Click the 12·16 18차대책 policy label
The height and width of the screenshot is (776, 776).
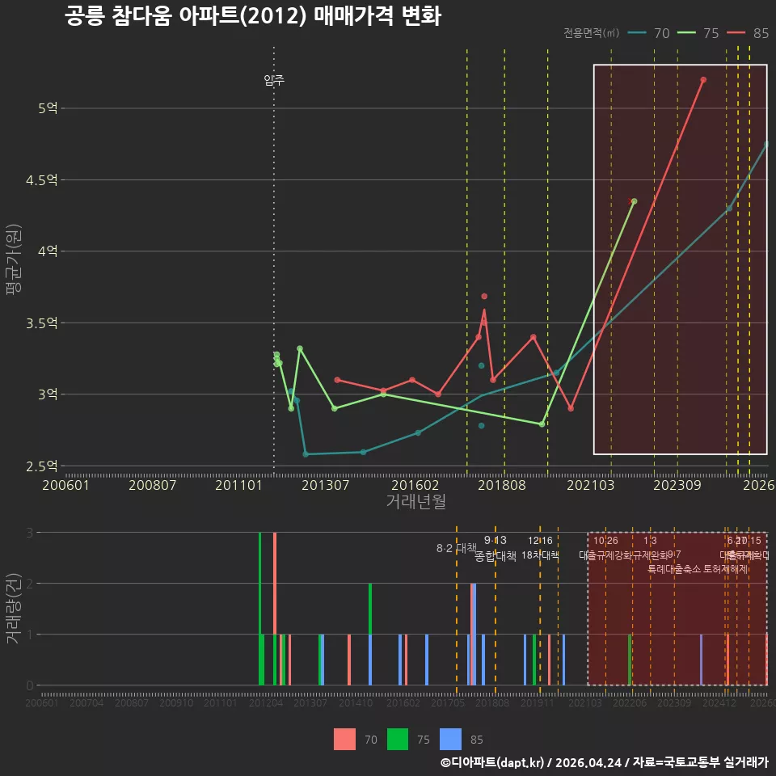(540, 548)
